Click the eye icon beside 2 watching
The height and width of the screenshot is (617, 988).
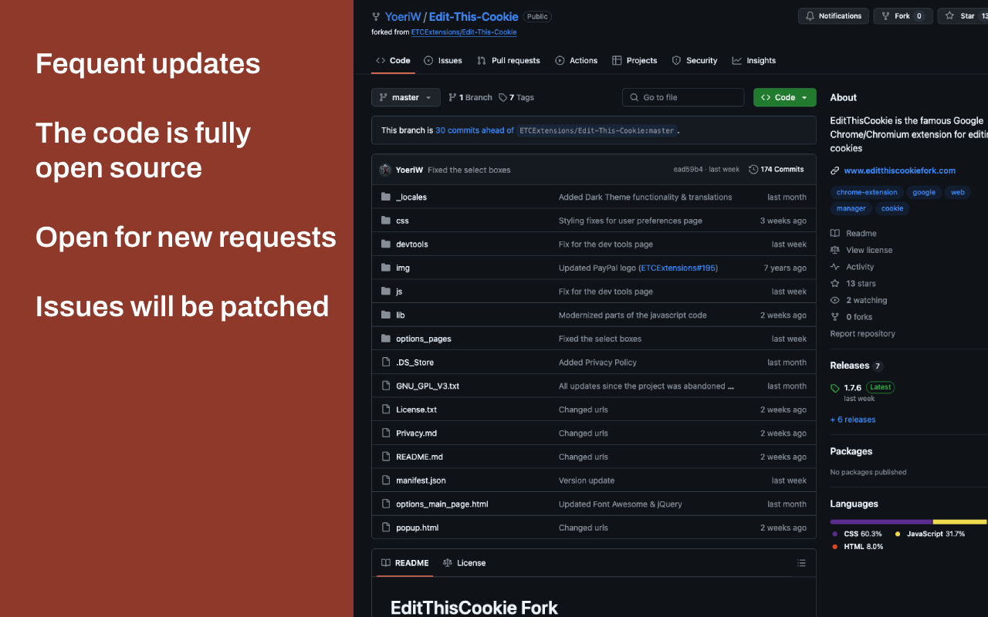pos(834,300)
